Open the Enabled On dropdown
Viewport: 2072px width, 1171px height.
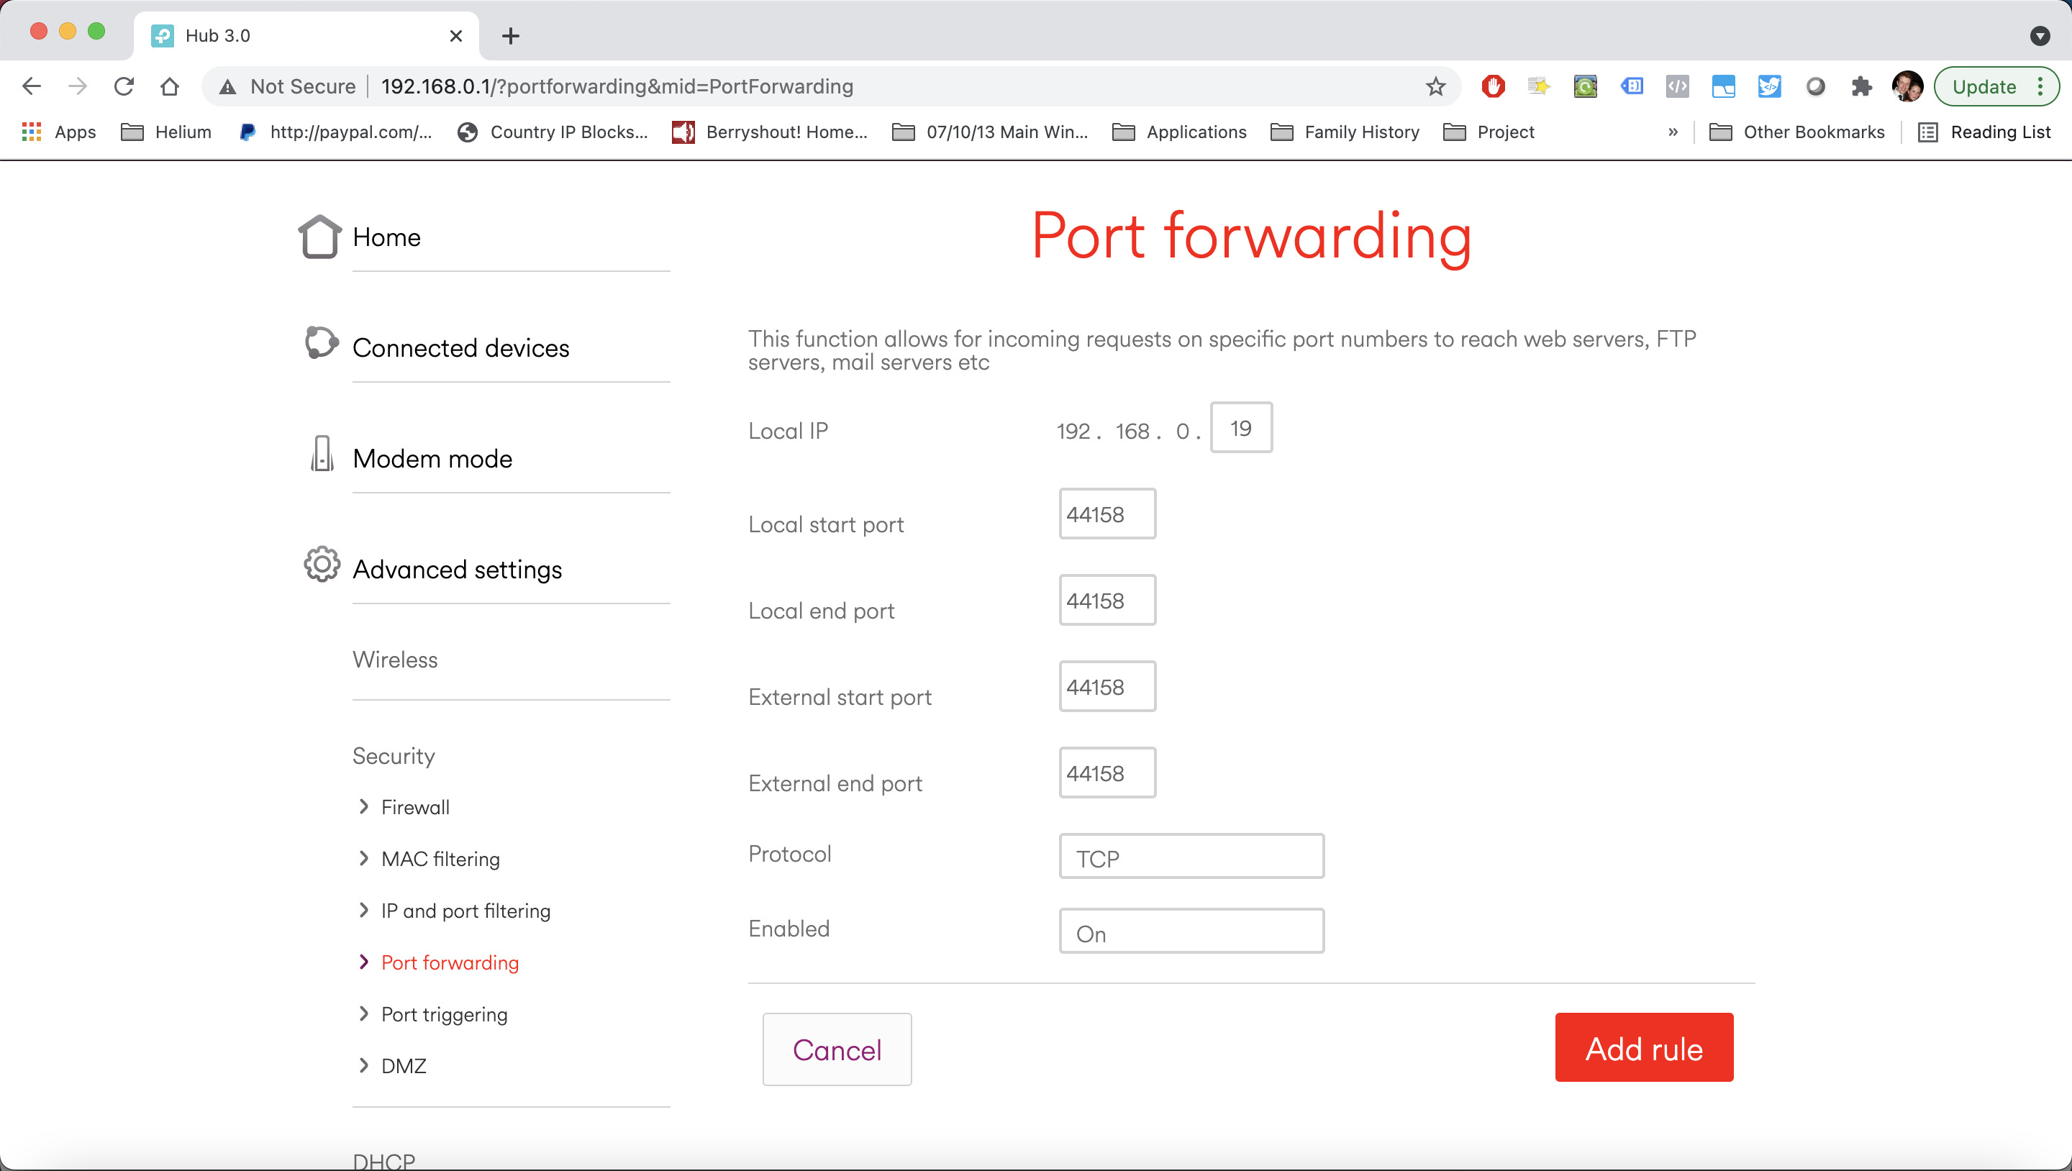pos(1191,931)
